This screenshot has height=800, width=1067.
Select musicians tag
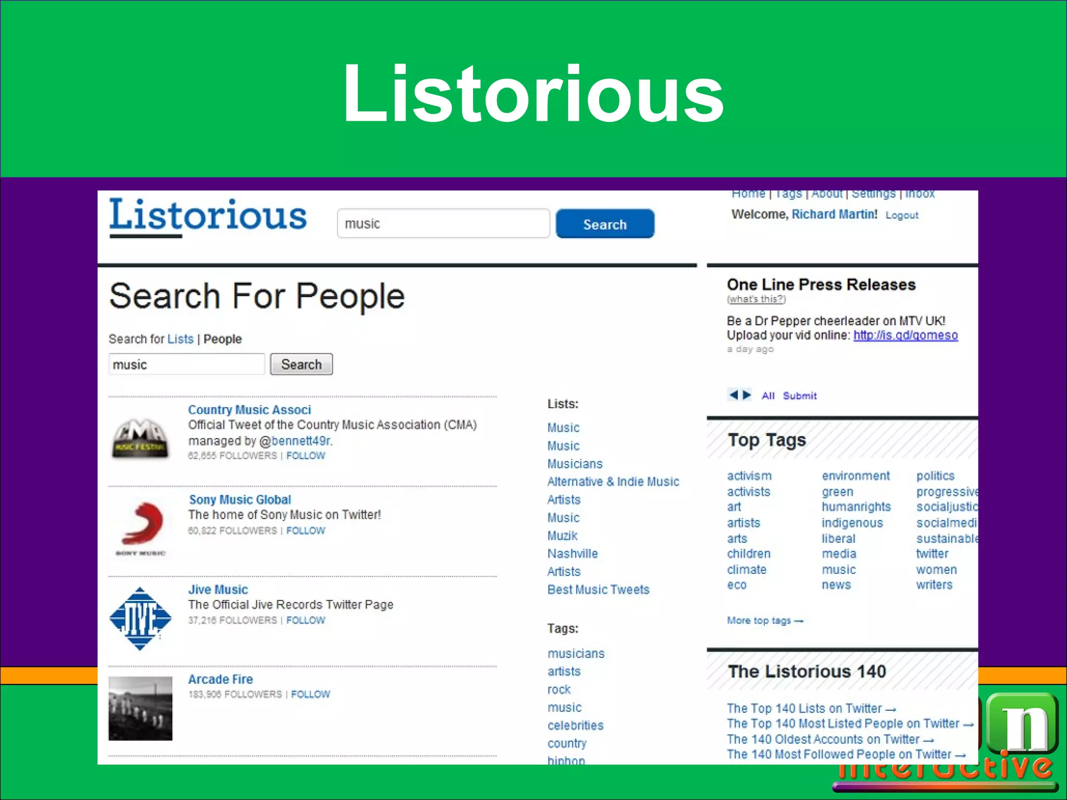click(x=576, y=654)
